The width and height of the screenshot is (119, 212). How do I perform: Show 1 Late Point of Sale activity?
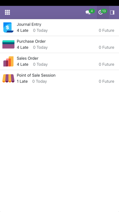(x=22, y=81)
